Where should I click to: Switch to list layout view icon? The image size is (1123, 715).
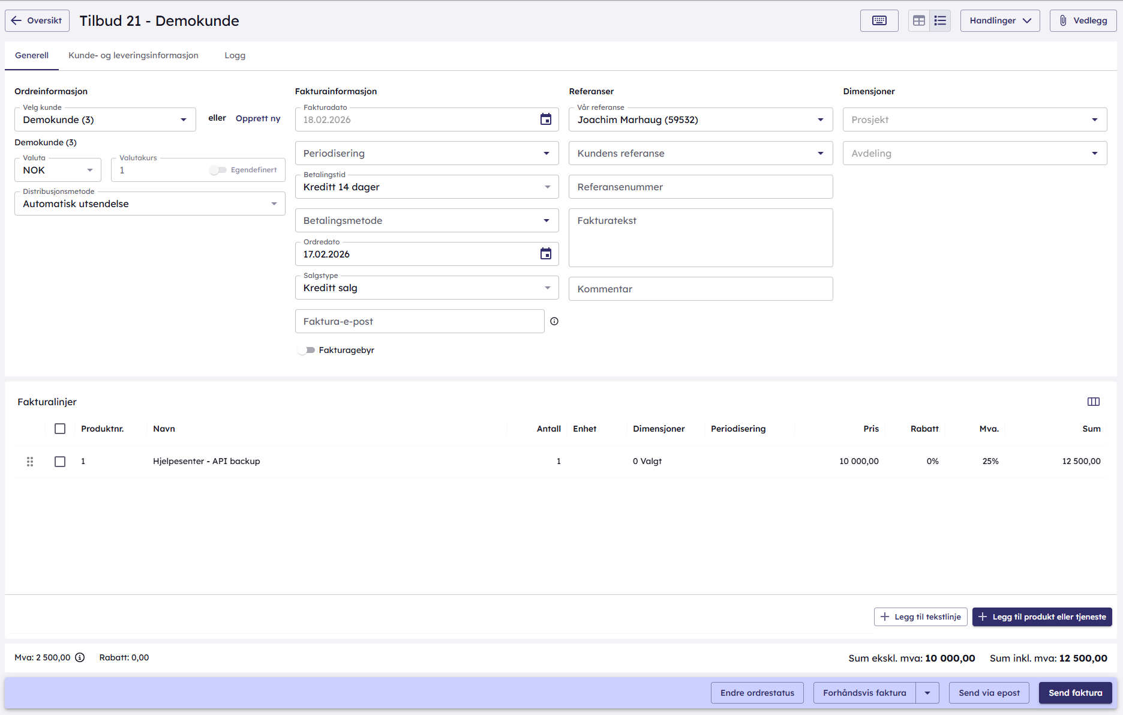tap(940, 20)
